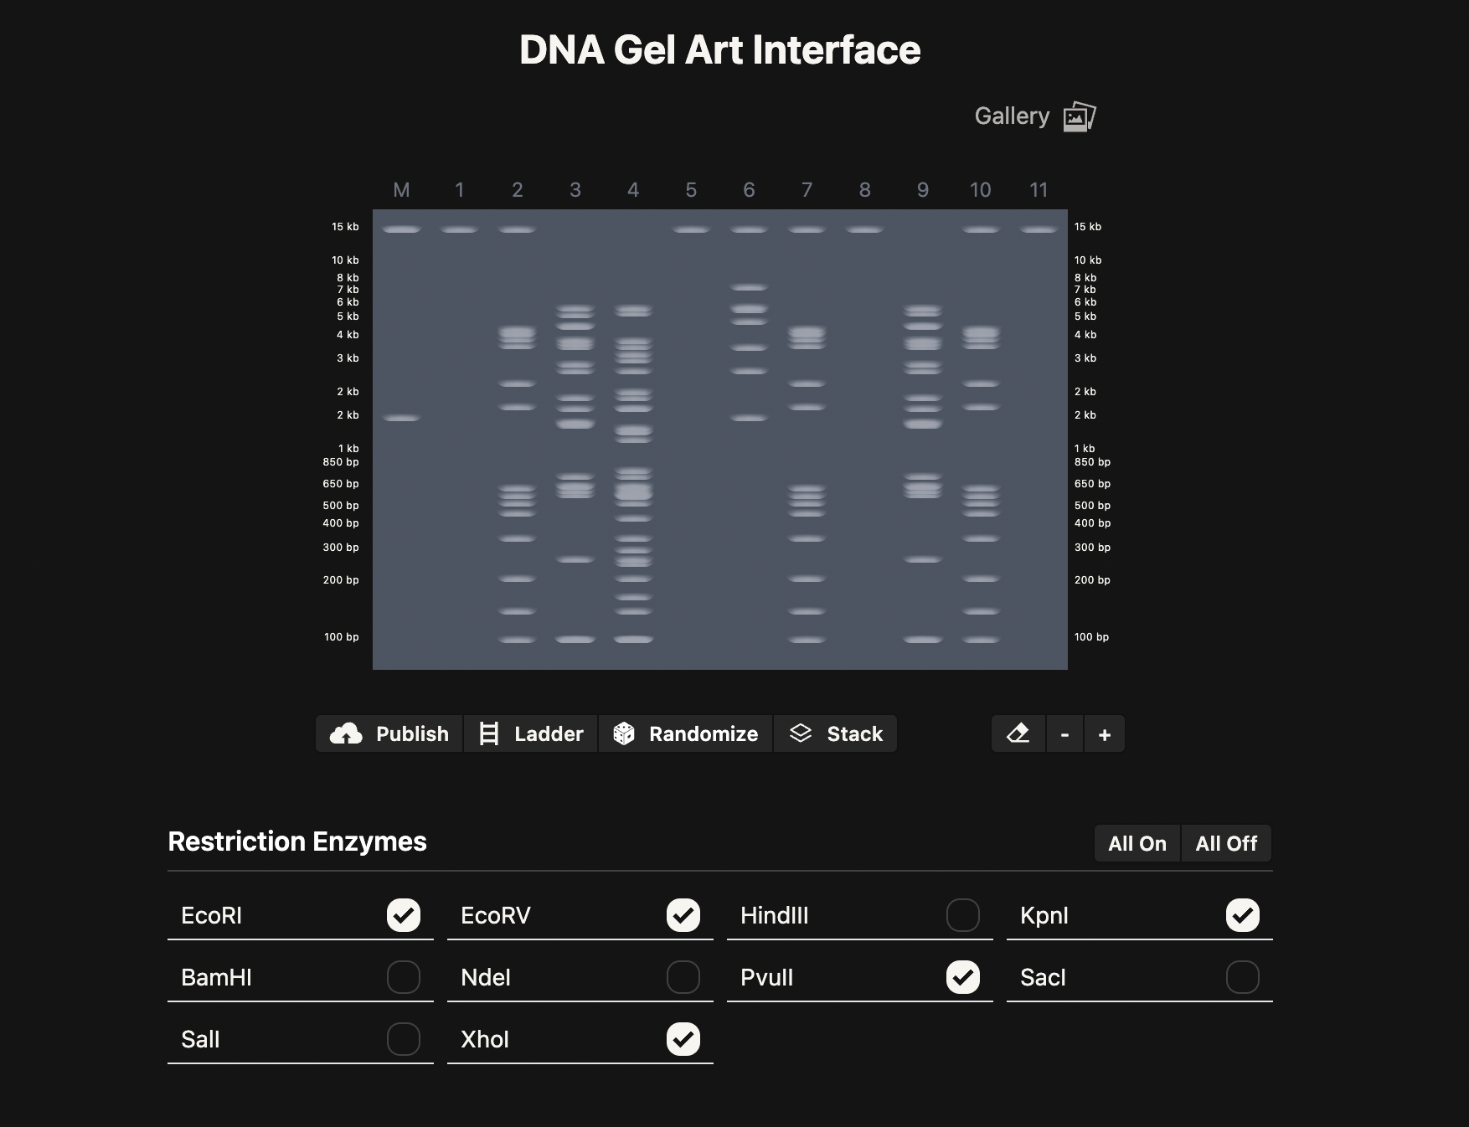Select the M marker lane header

401,190
